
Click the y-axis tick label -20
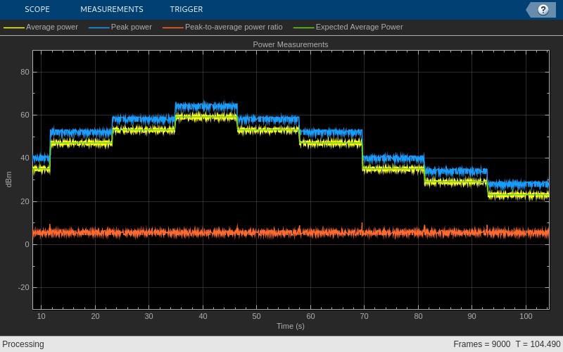click(x=24, y=288)
